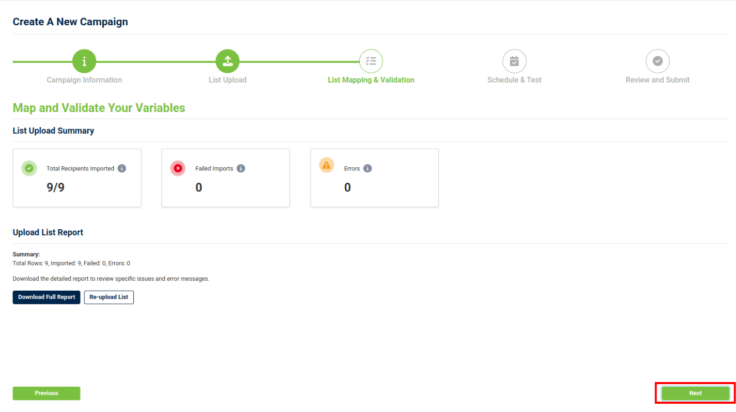Go to the Campaign Information step label
The height and width of the screenshot is (412, 736).
tap(84, 80)
